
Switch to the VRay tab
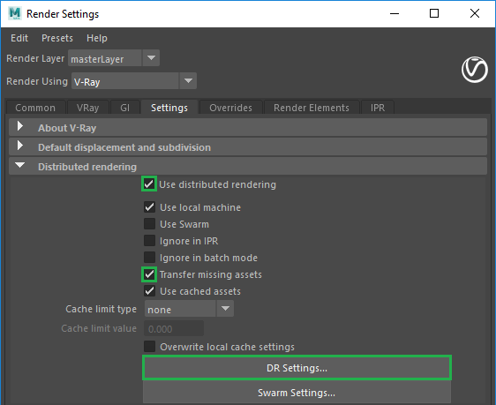(88, 108)
